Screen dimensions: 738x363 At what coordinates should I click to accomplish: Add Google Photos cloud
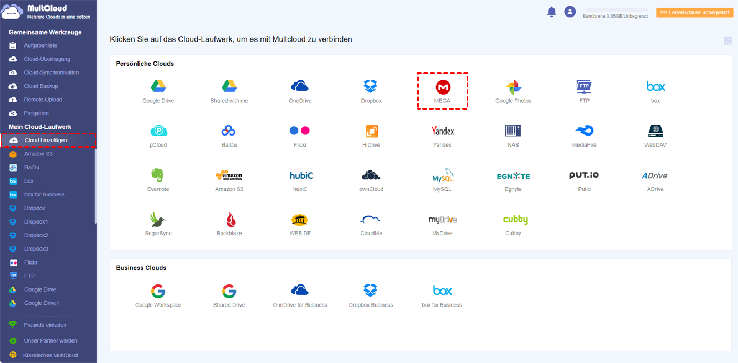click(x=513, y=87)
